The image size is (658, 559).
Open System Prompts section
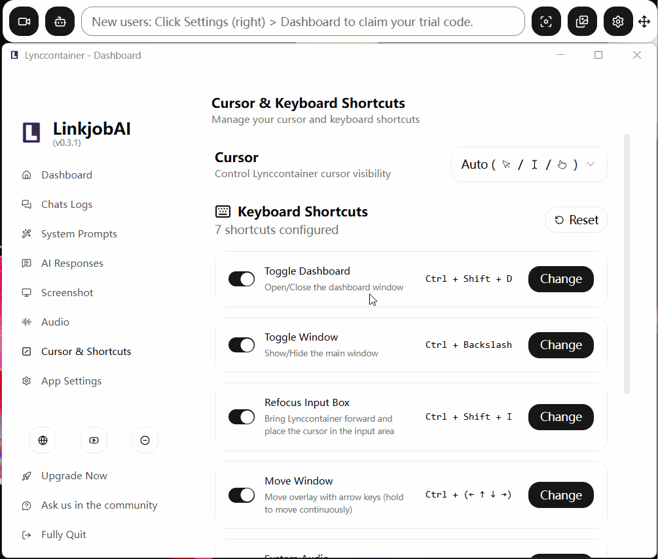point(79,234)
